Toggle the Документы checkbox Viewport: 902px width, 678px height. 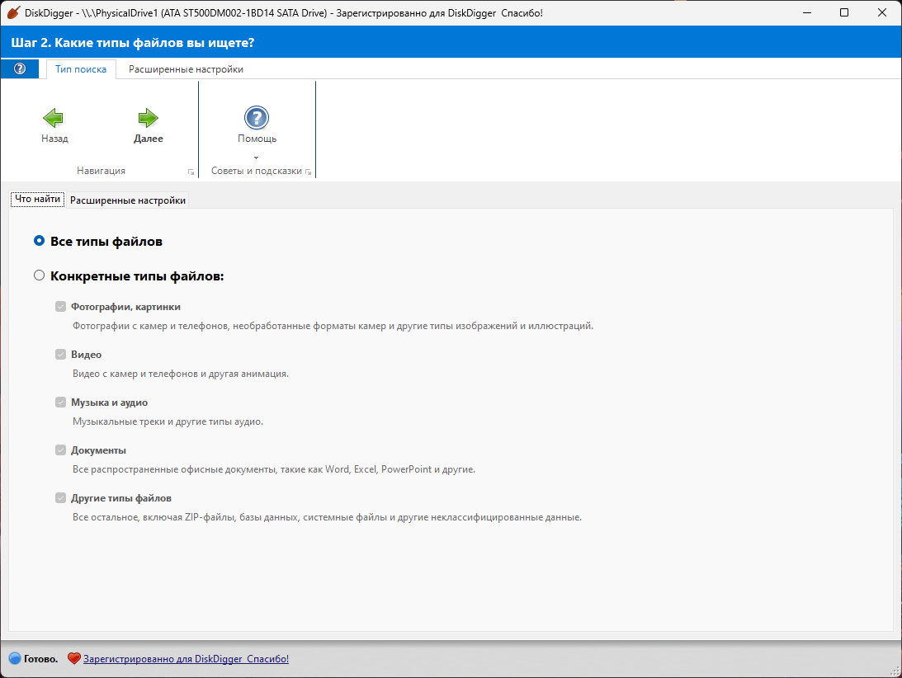pyautogui.click(x=60, y=450)
